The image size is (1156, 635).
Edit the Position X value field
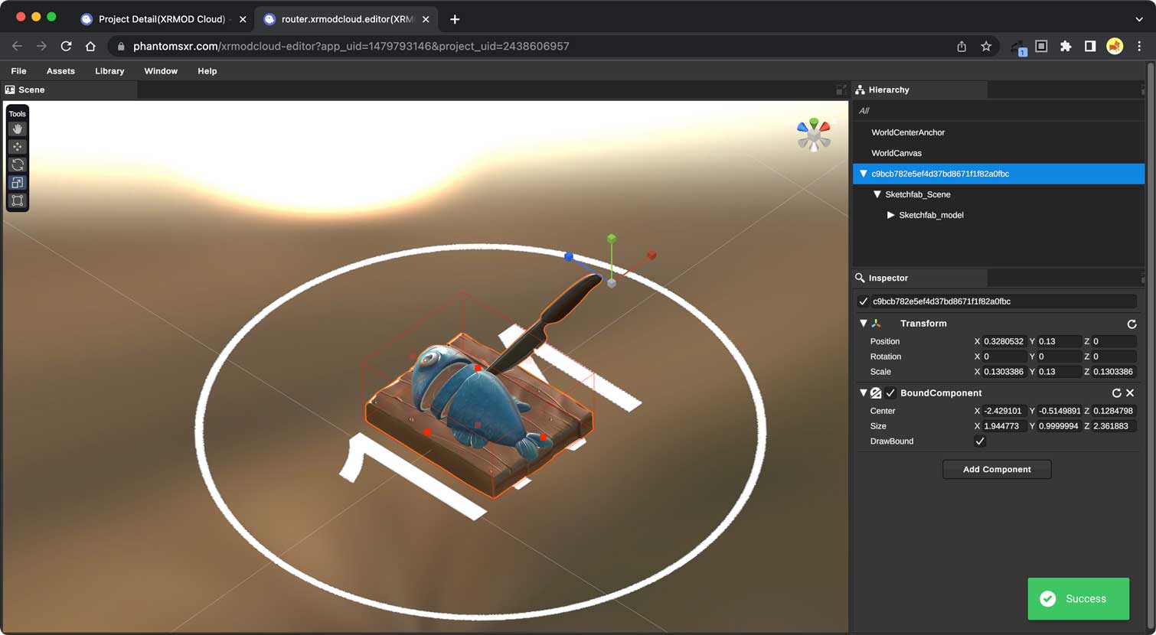[x=1004, y=341]
